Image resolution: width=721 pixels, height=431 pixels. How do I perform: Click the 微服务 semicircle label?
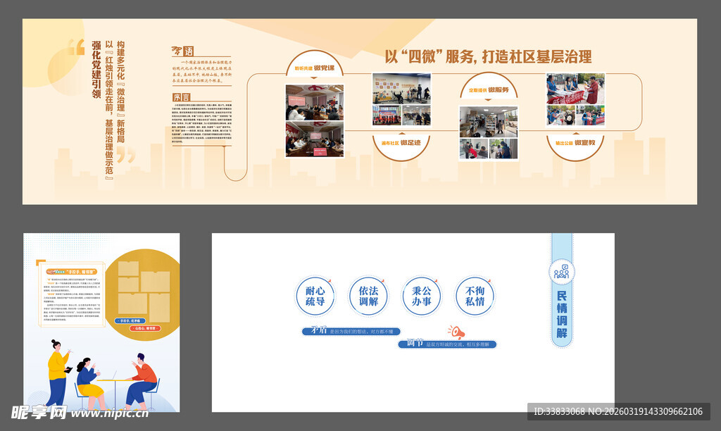pos(489,90)
